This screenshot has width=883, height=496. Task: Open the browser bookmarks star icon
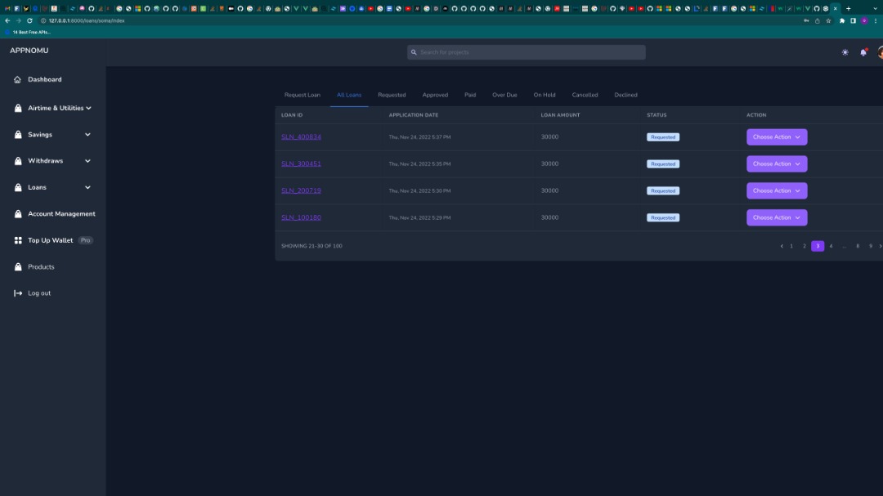pyautogui.click(x=827, y=19)
